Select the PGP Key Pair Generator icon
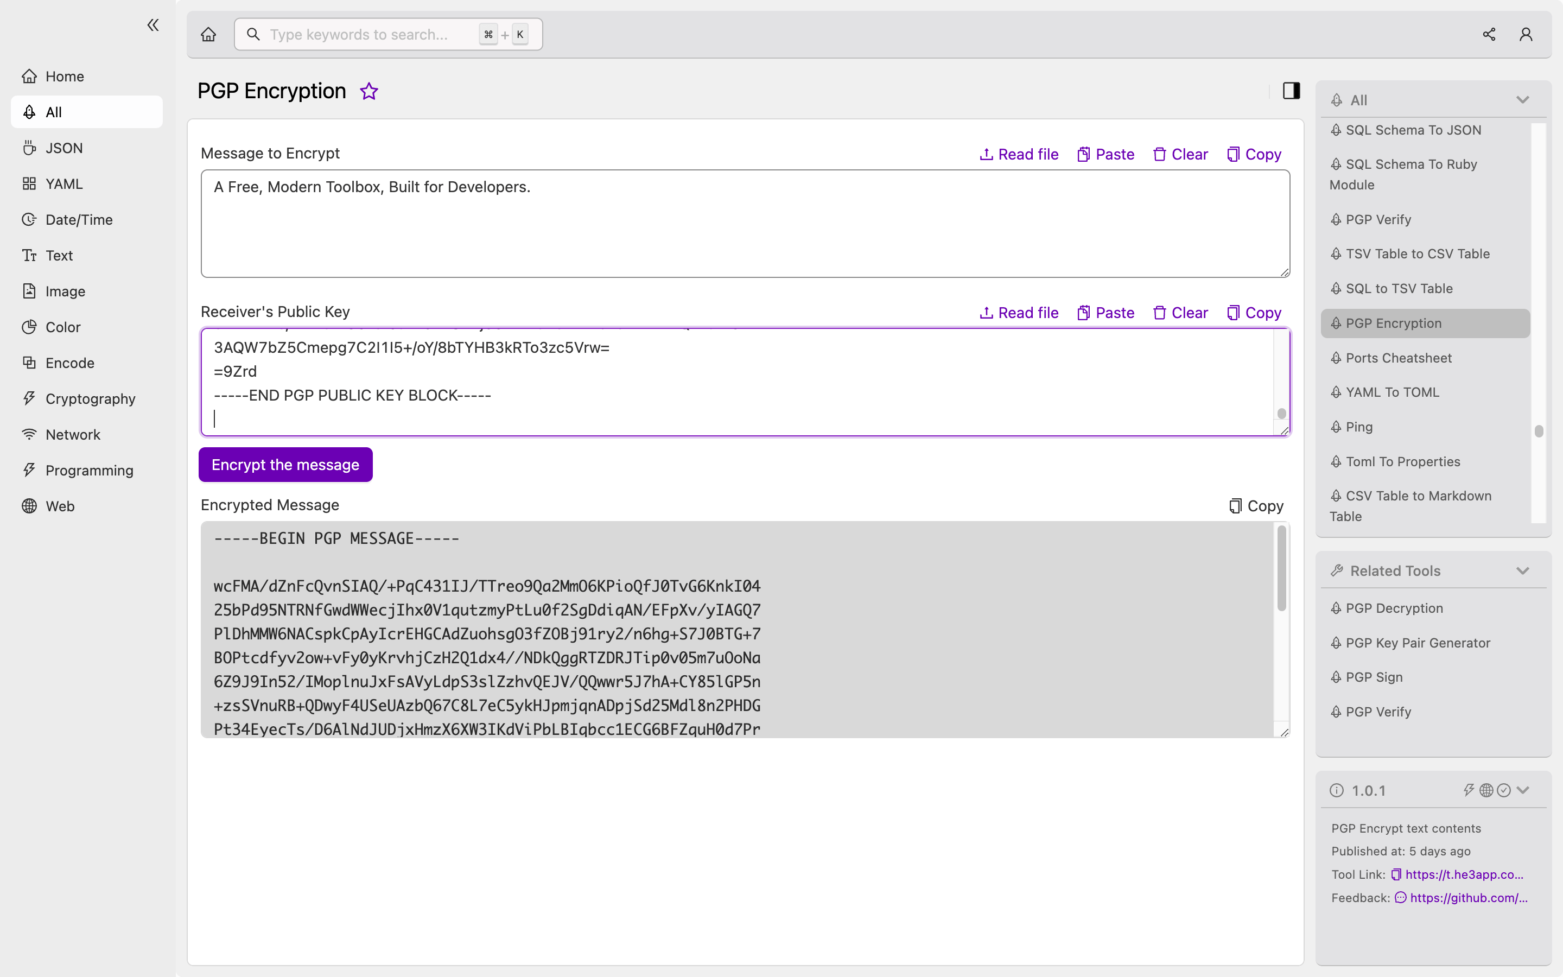Screen dimensions: 1563x977 tap(1337, 643)
